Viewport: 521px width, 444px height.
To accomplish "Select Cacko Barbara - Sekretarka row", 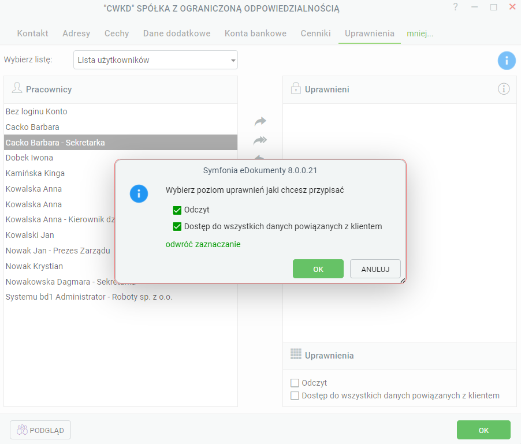I will pos(121,143).
